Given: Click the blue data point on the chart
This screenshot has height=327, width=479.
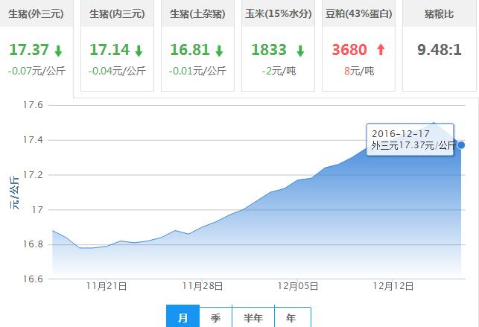Looking at the screenshot, I should [x=461, y=145].
